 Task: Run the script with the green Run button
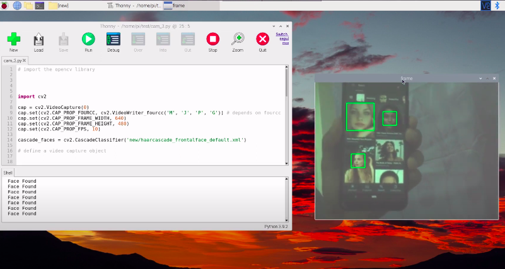pyautogui.click(x=88, y=39)
